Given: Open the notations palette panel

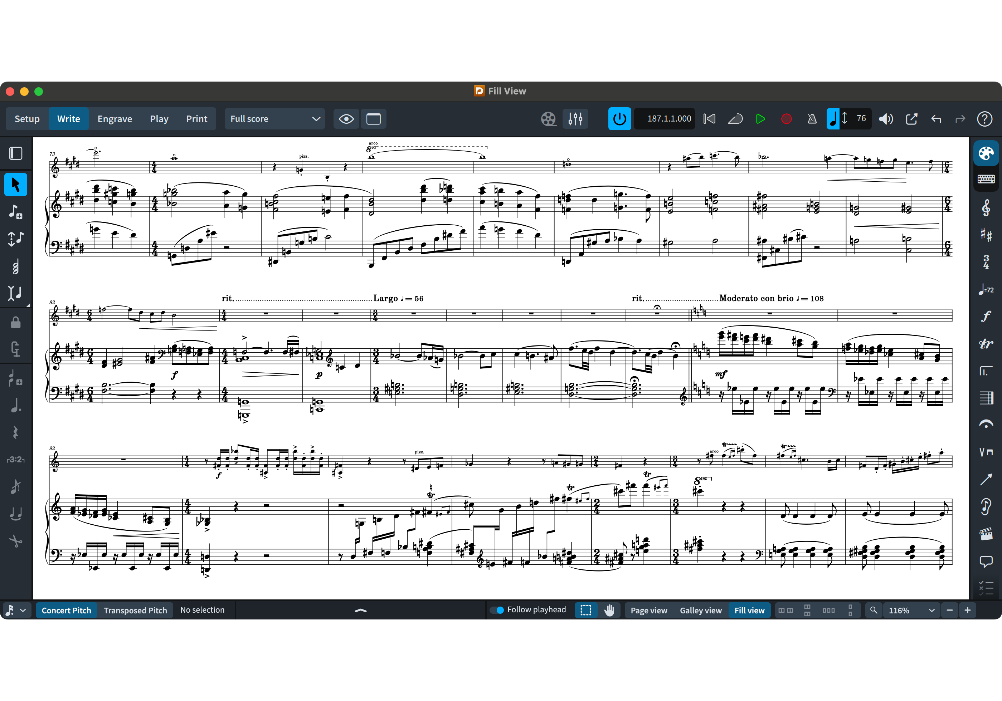Looking at the screenshot, I should click(986, 153).
